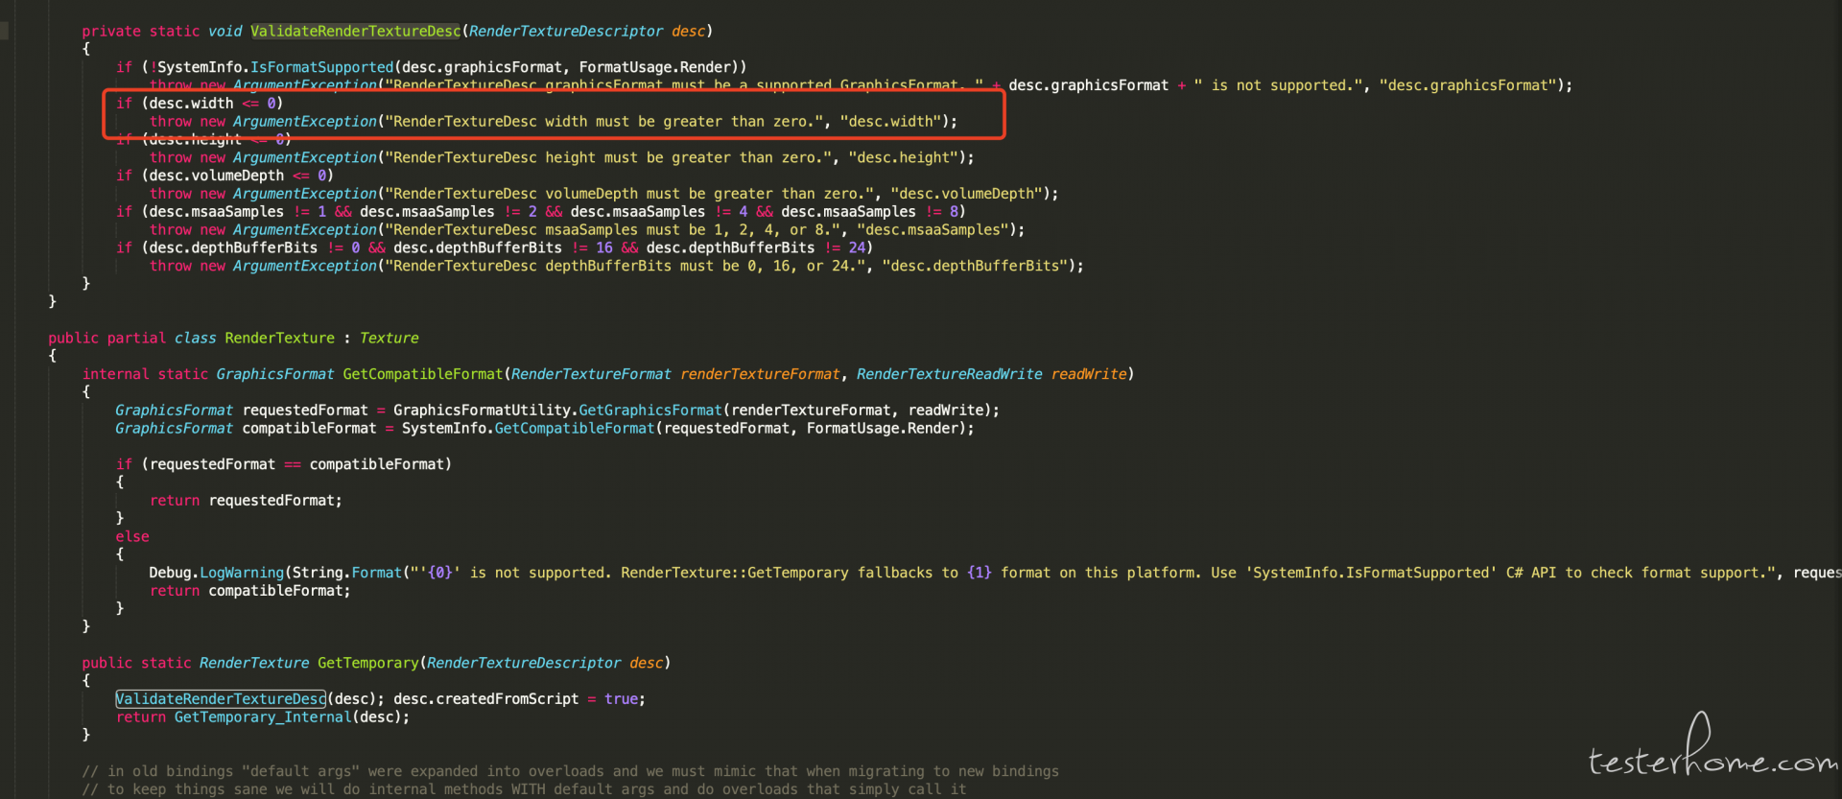Click the boxed ValidateRenderTextureDesc call inside GetTemporary
1842x799 pixels.
click(221, 699)
